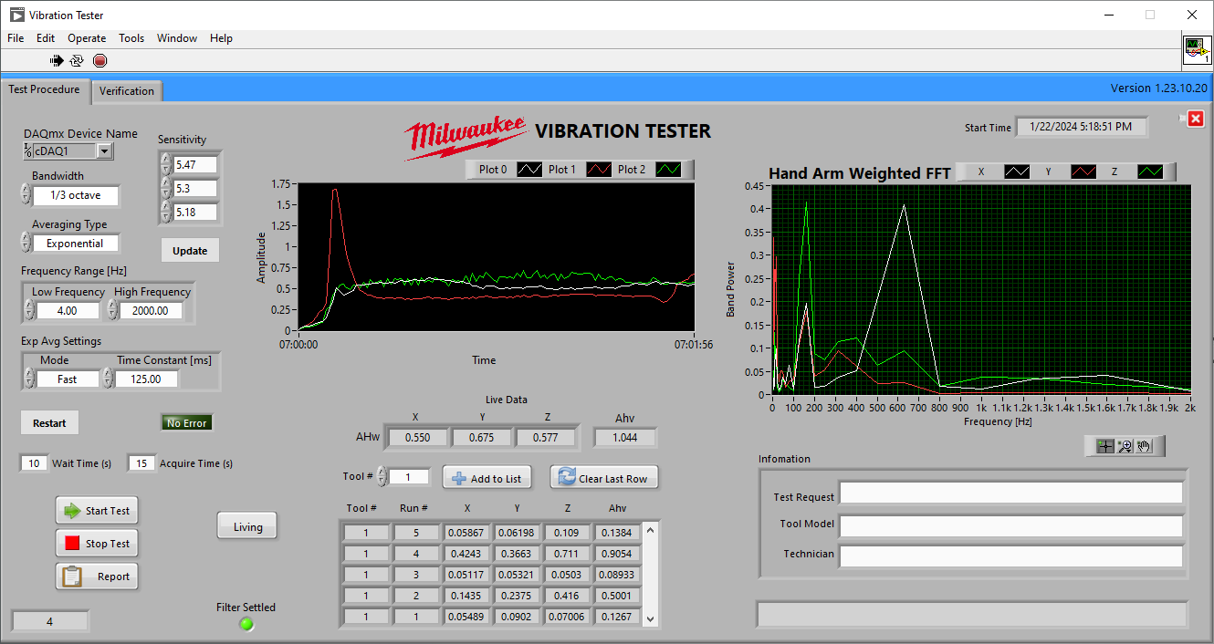This screenshot has height=644, width=1214.
Task: Start the test with Start Test button
Action: click(x=97, y=511)
